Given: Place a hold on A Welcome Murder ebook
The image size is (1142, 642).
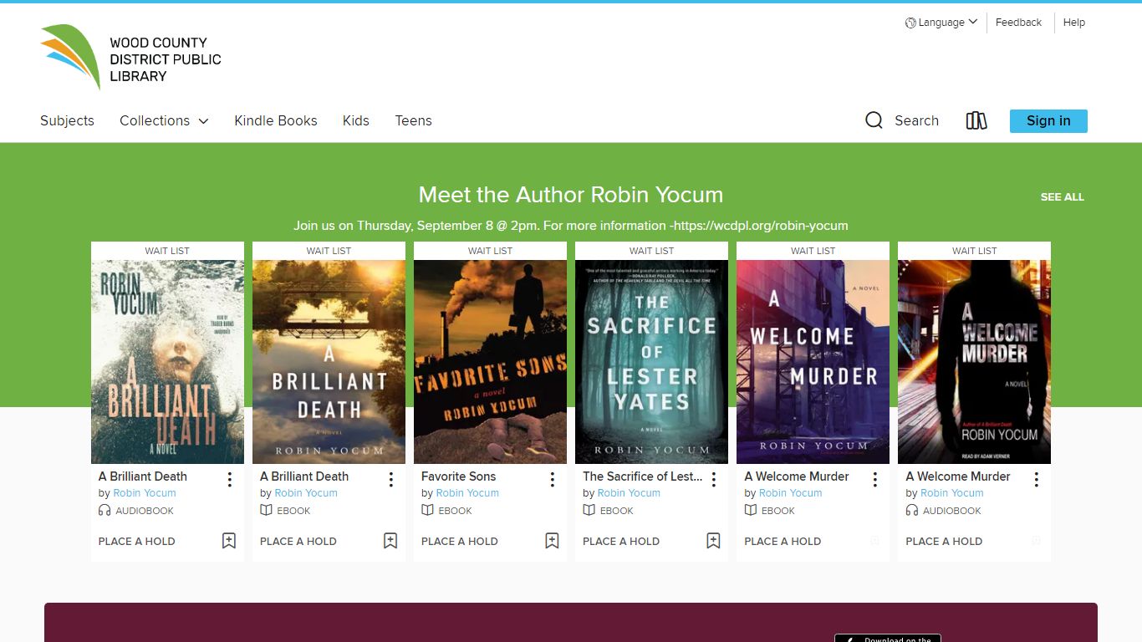Looking at the screenshot, I should (x=783, y=541).
